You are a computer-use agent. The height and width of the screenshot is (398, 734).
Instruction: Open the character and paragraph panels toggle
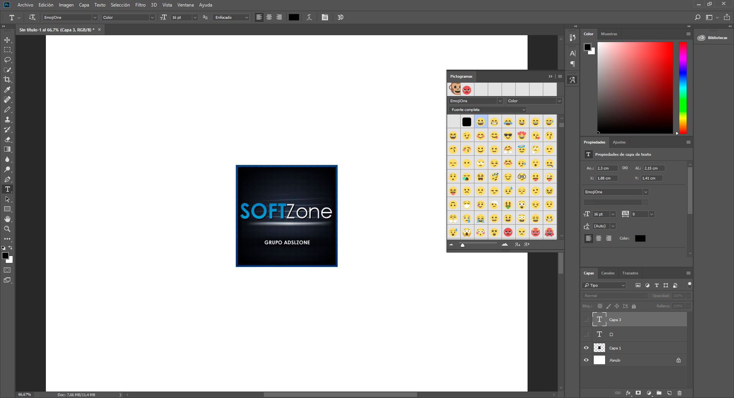(x=325, y=17)
